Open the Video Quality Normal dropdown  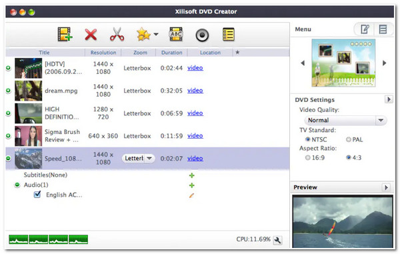(345, 120)
